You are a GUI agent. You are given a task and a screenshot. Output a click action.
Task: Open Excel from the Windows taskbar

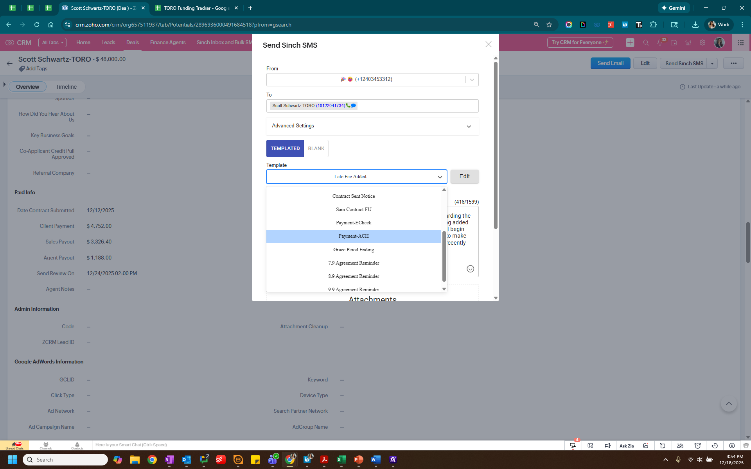(x=341, y=460)
